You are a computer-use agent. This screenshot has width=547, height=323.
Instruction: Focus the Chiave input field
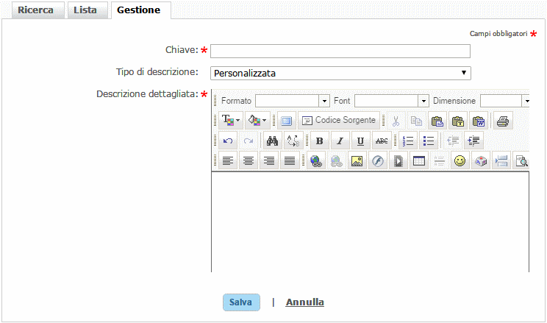pos(340,52)
